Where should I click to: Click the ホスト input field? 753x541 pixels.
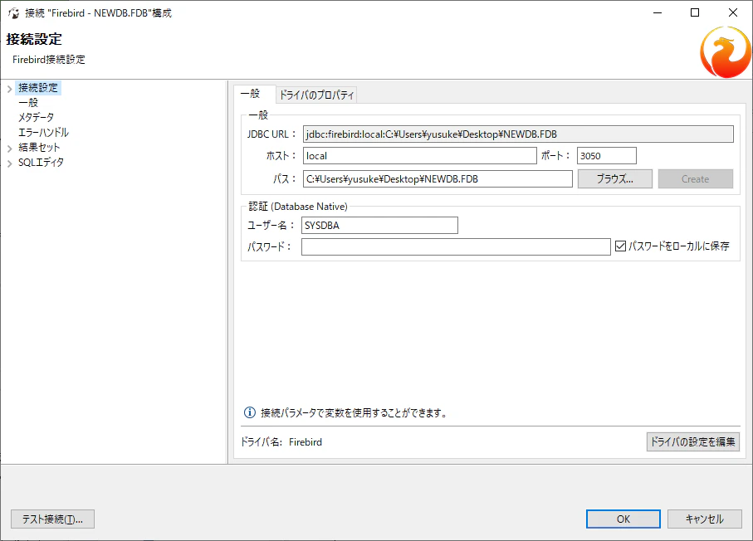click(x=420, y=155)
